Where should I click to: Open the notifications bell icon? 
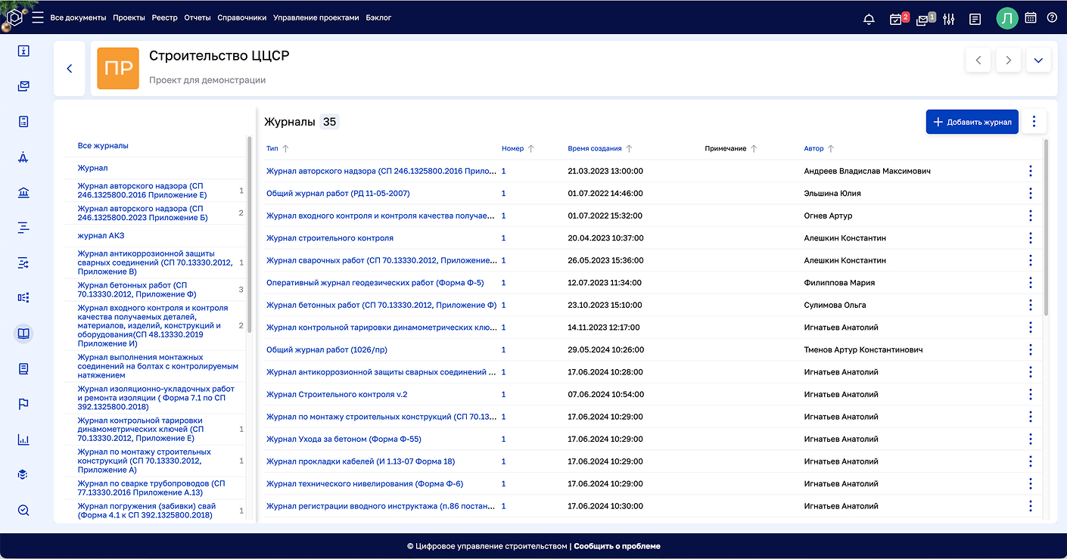869,19
